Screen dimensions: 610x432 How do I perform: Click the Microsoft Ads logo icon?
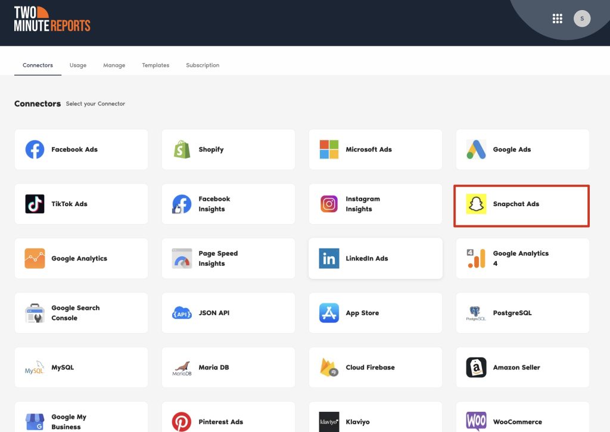329,150
